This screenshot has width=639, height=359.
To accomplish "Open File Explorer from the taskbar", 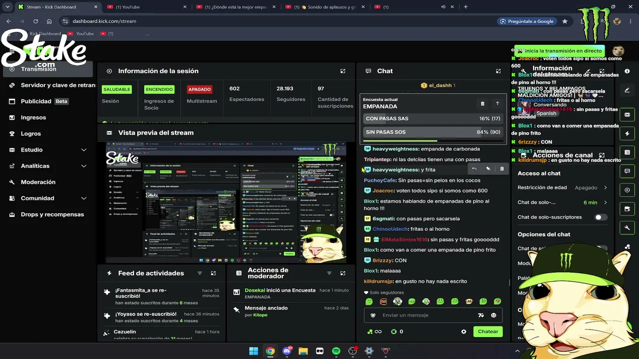I will pyautogui.click(x=303, y=351).
